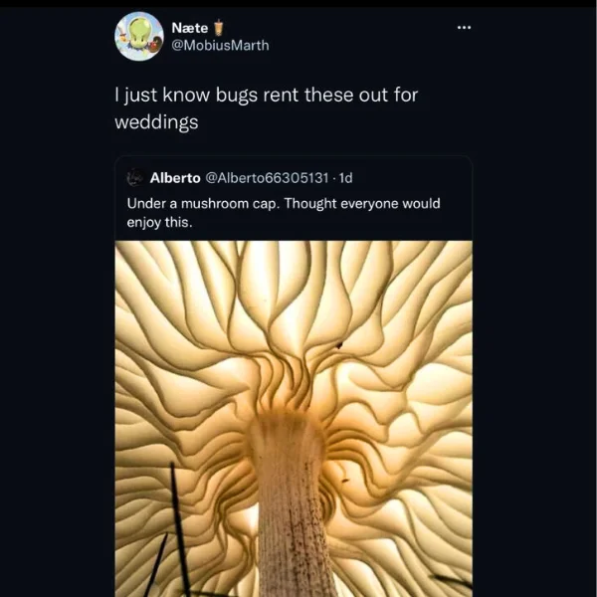
Task: Click the dark grass blade in photo
Action: coord(179,529)
